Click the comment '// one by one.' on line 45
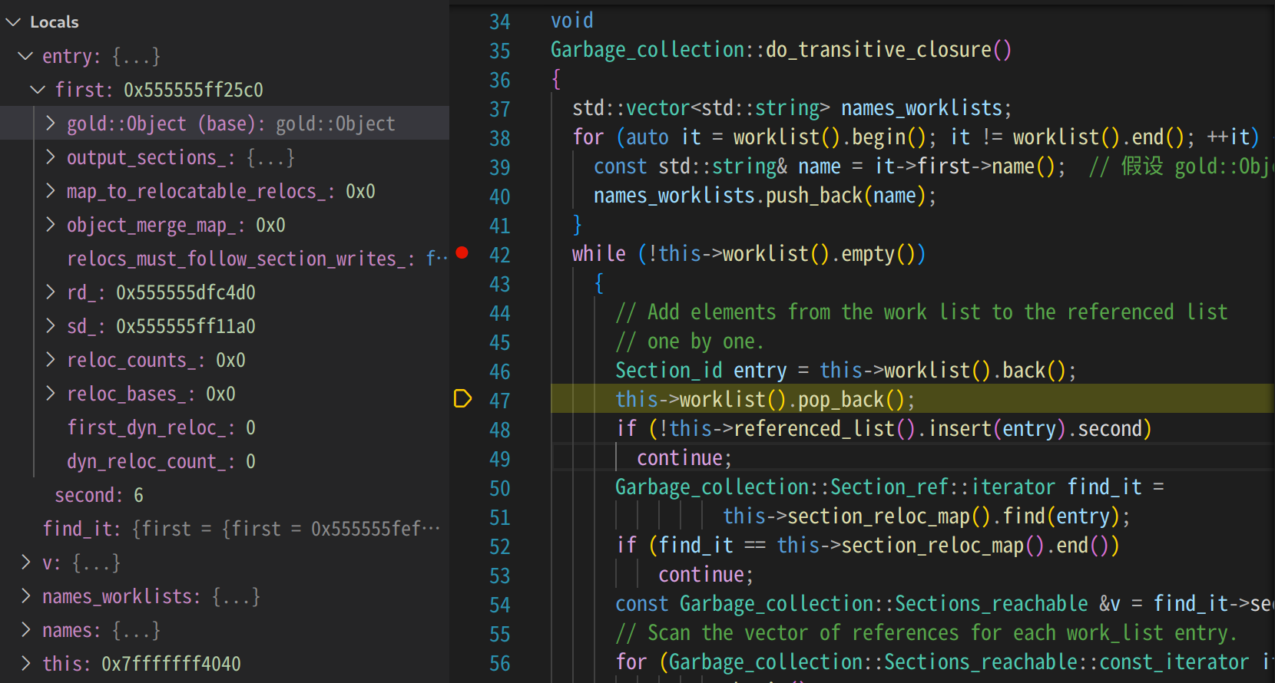This screenshot has height=683, width=1275. point(690,341)
